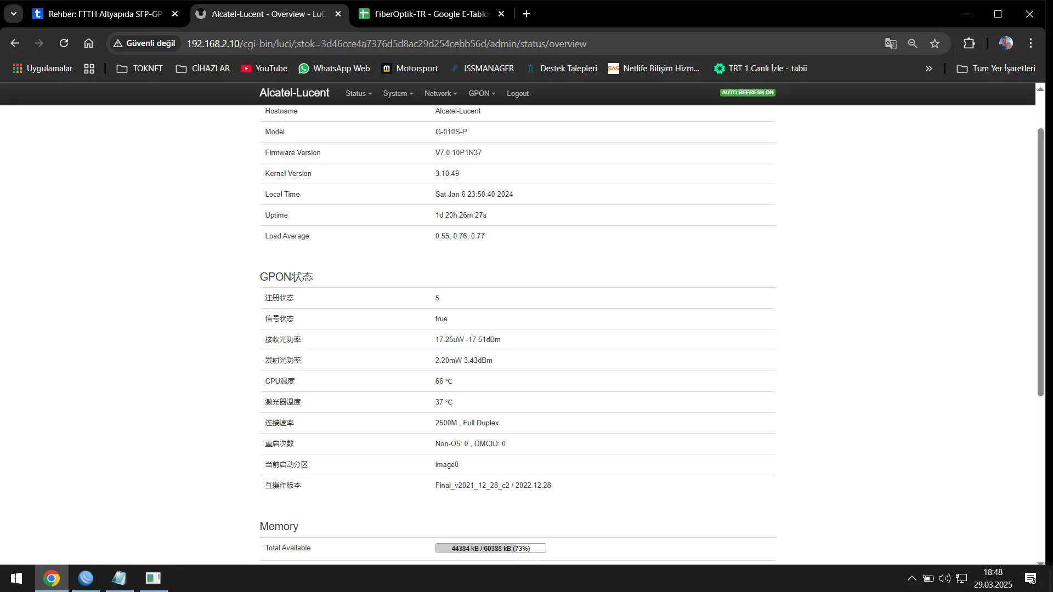Click the Alcatel-Lucent brand link

pyautogui.click(x=295, y=93)
